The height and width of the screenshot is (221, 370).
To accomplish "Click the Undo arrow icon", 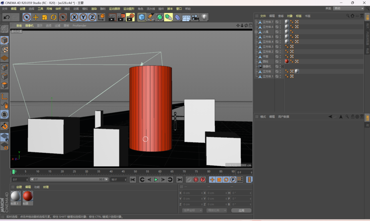I will point(6,17).
